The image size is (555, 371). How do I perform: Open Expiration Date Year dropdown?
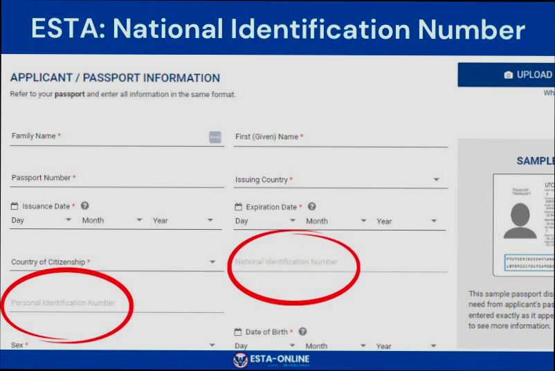[x=407, y=221]
